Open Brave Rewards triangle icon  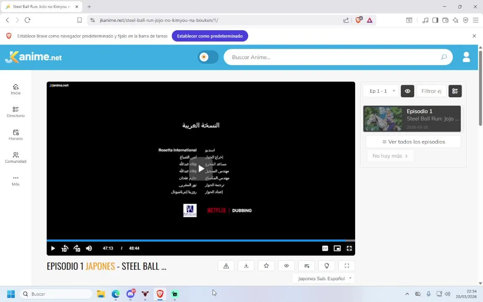pyautogui.click(x=370, y=20)
